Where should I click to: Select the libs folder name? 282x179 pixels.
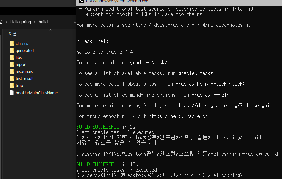pos(19,57)
